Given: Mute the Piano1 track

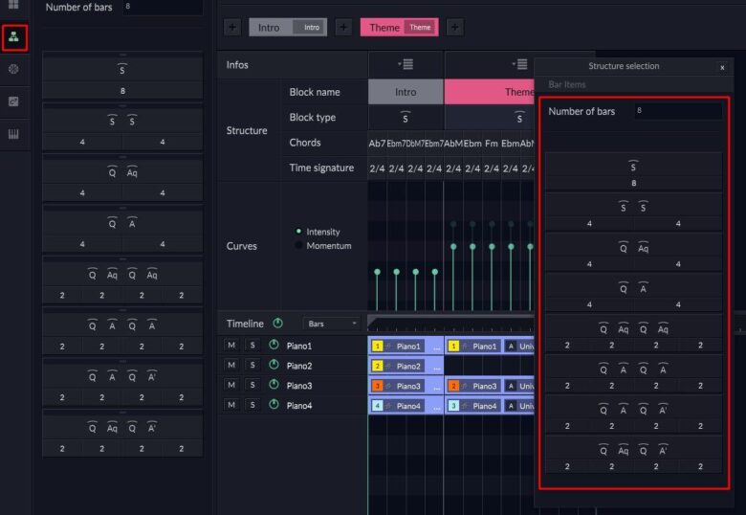Looking at the screenshot, I should tap(231, 345).
